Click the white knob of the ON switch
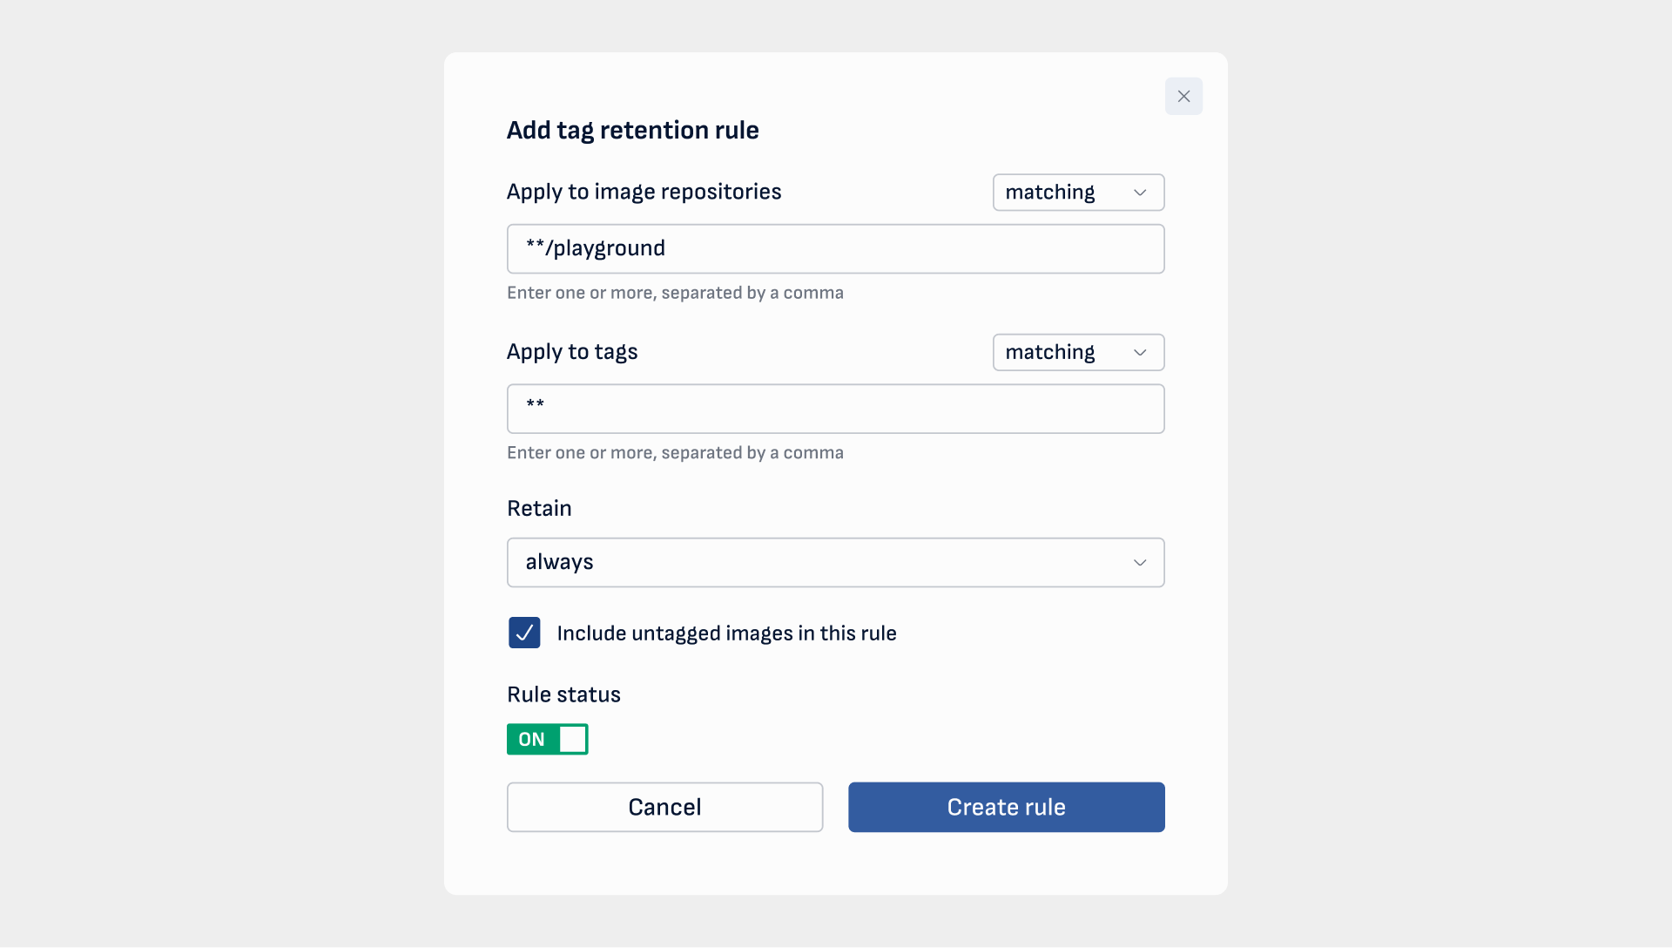This screenshot has width=1672, height=948. pos(572,739)
